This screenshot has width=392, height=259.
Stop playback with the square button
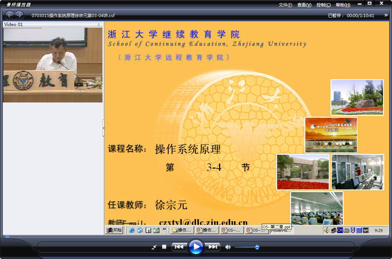point(164,247)
